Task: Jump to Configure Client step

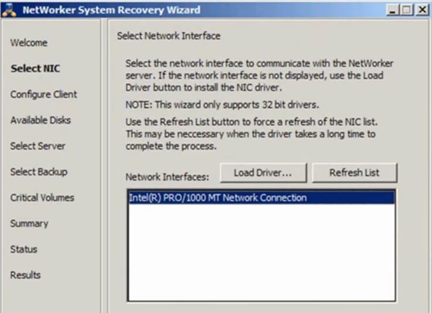Action: 43,94
